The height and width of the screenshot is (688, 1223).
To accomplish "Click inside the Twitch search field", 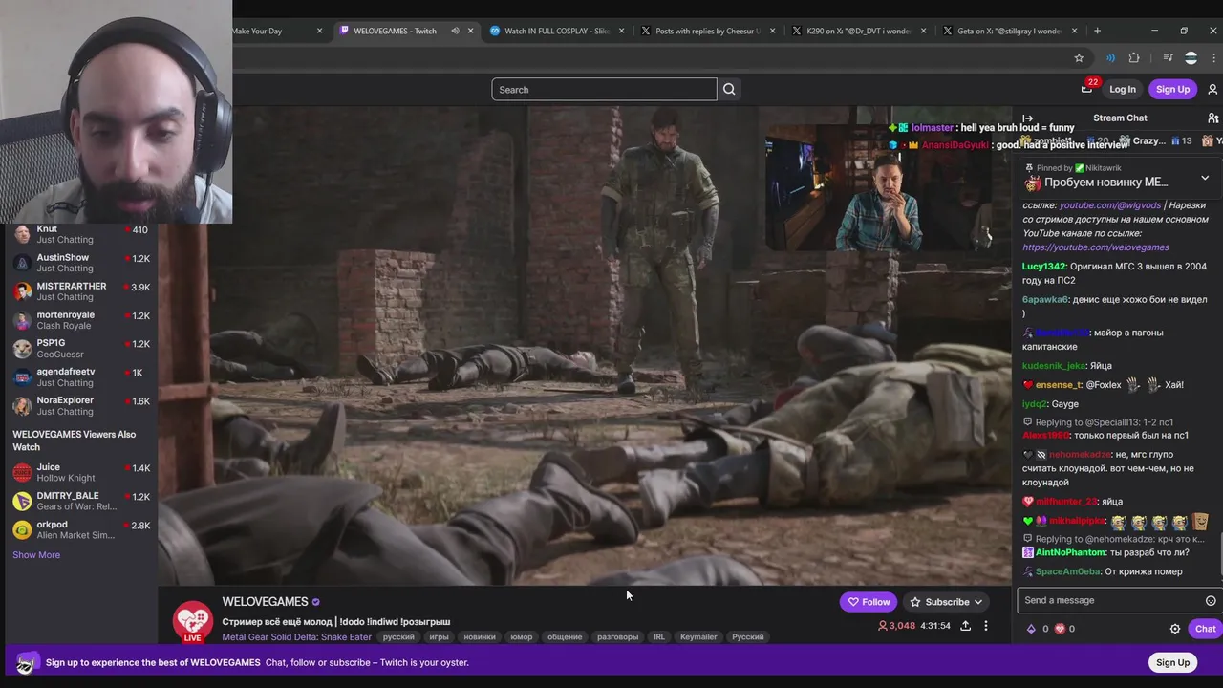I will pos(604,90).
